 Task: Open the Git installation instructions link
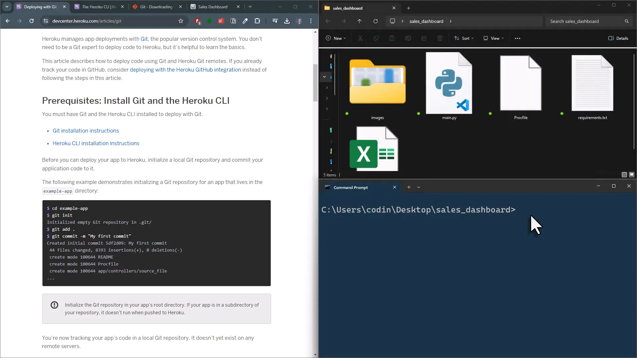pyautogui.click(x=86, y=131)
